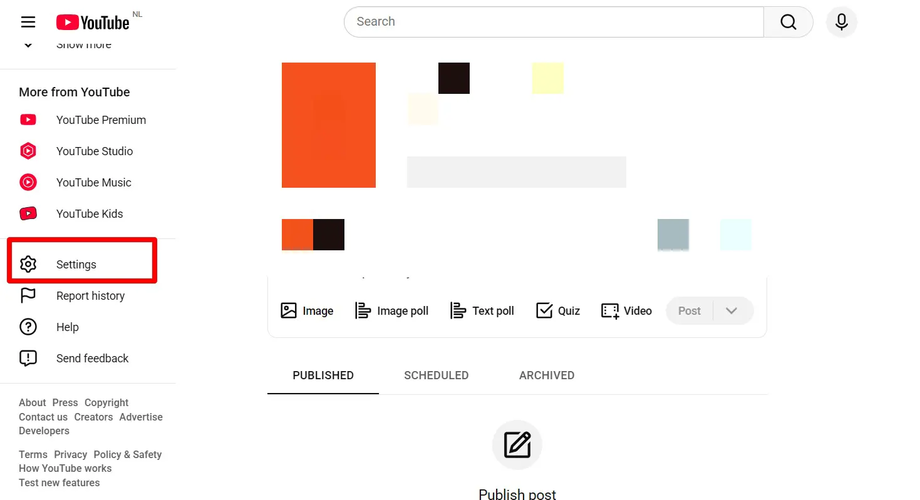Create a Quiz post
Image resolution: width=920 pixels, height=500 pixels.
[558, 311]
